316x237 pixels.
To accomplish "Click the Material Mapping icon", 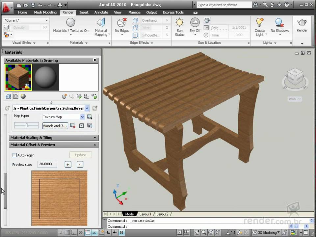I will (x=101, y=23).
